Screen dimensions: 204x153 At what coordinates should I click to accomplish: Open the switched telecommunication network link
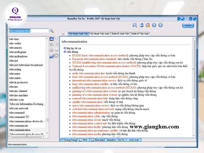93,109
